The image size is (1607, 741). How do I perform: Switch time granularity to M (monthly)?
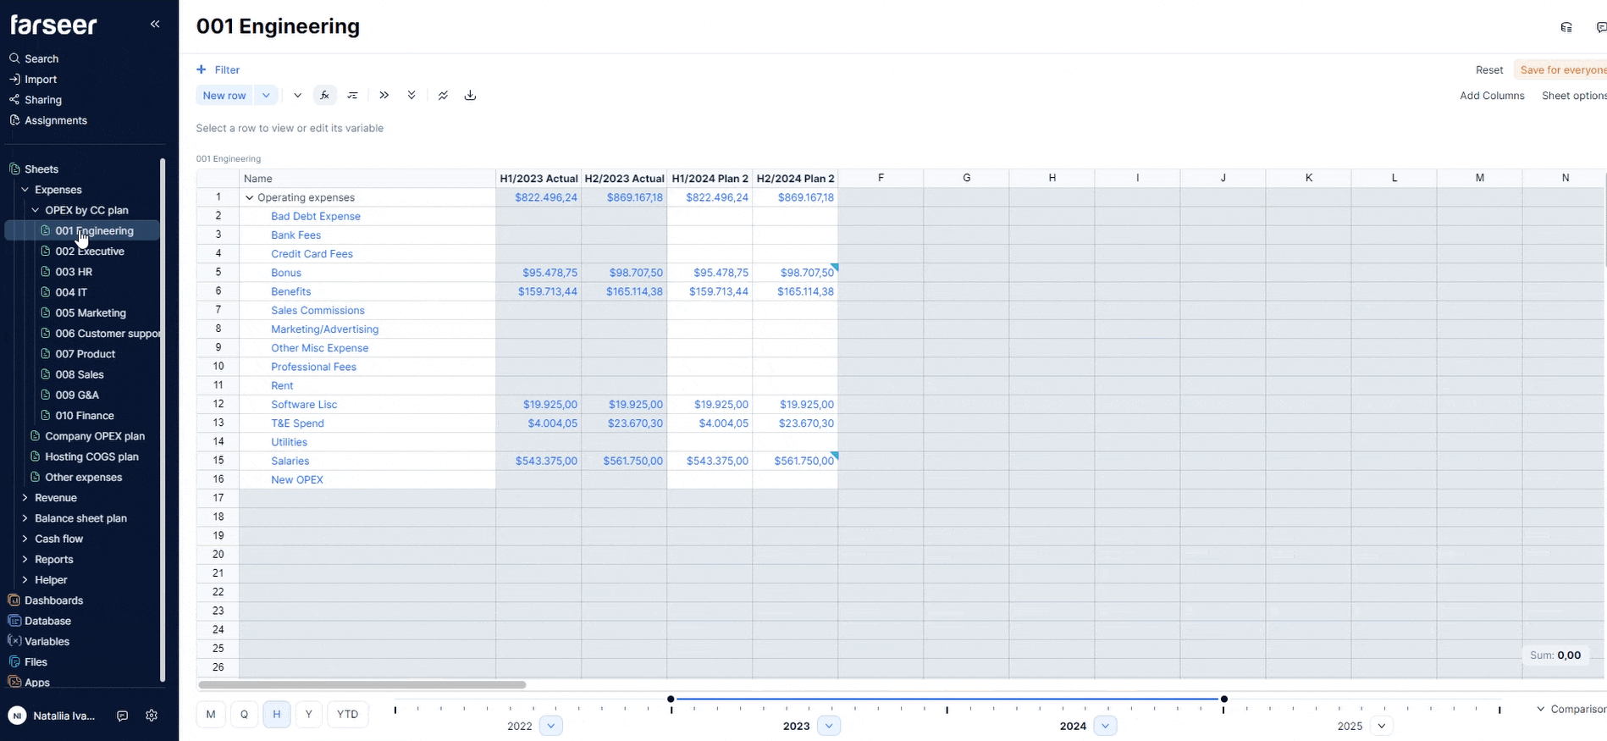(211, 714)
